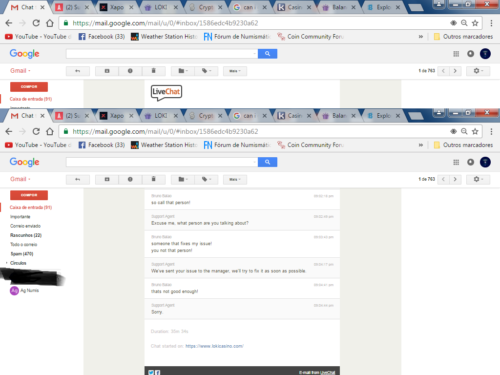500x375 pixels.
Task: Show hidden bookmarks chevron in lower bookmarks bar
Action: click(420, 145)
